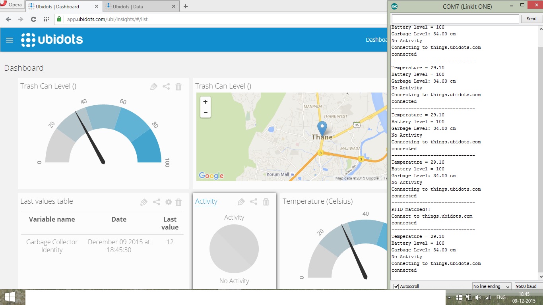
Task: Click the Google logo on the map
Action: [x=211, y=176]
